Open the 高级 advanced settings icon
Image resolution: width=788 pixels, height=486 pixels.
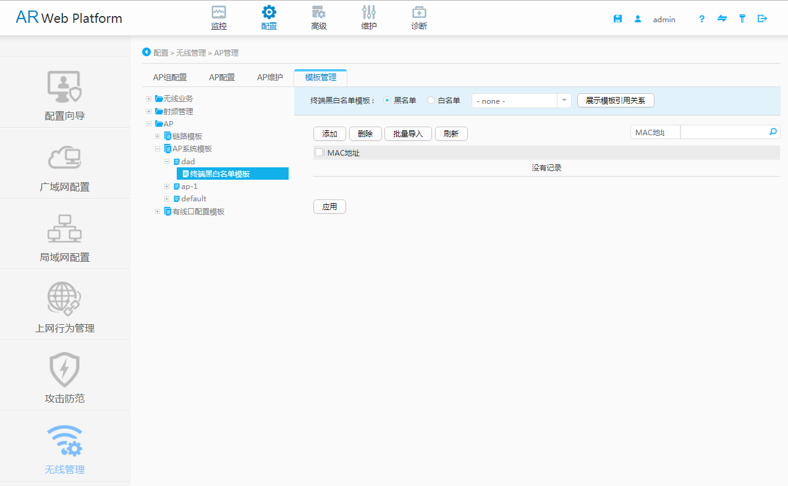[x=318, y=17]
